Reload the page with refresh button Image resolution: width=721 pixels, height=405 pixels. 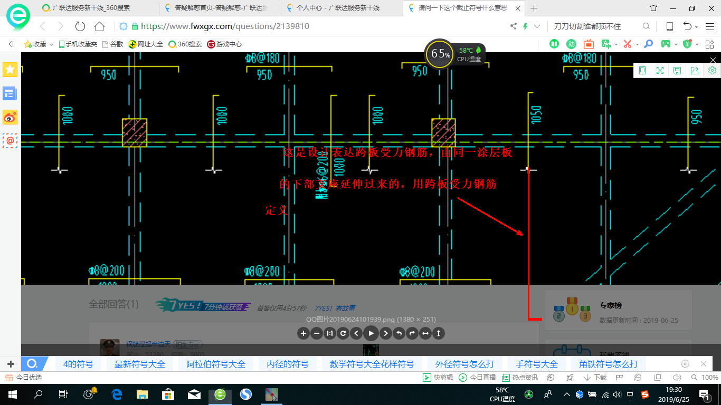[80, 26]
